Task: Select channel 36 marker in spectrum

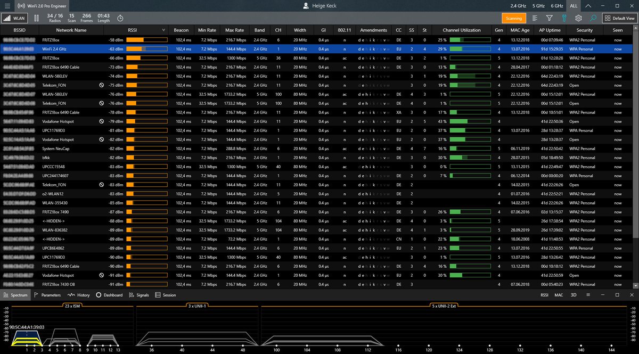Action: click(152, 345)
